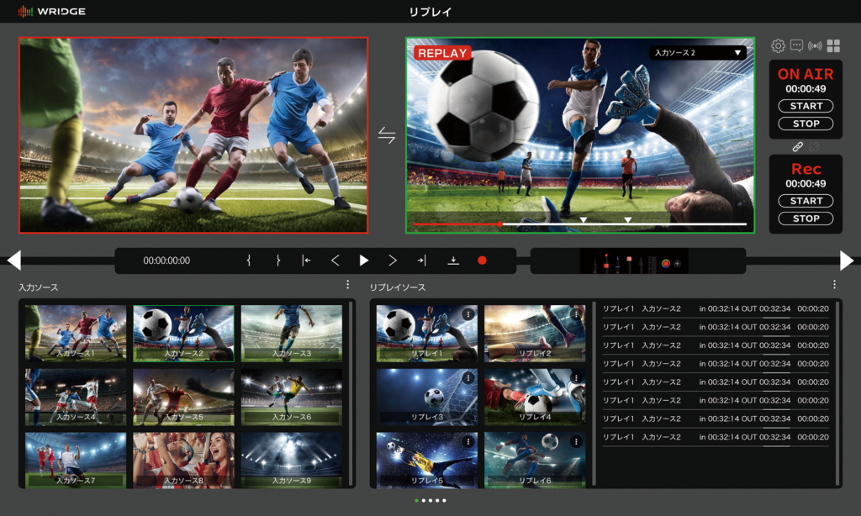Click the broadcast signal icon
This screenshot has height=516, width=861.
coord(815,46)
